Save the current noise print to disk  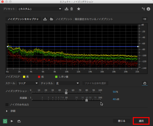tap(45, 19)
